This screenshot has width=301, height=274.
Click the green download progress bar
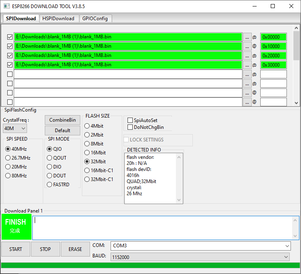tap(150, 266)
